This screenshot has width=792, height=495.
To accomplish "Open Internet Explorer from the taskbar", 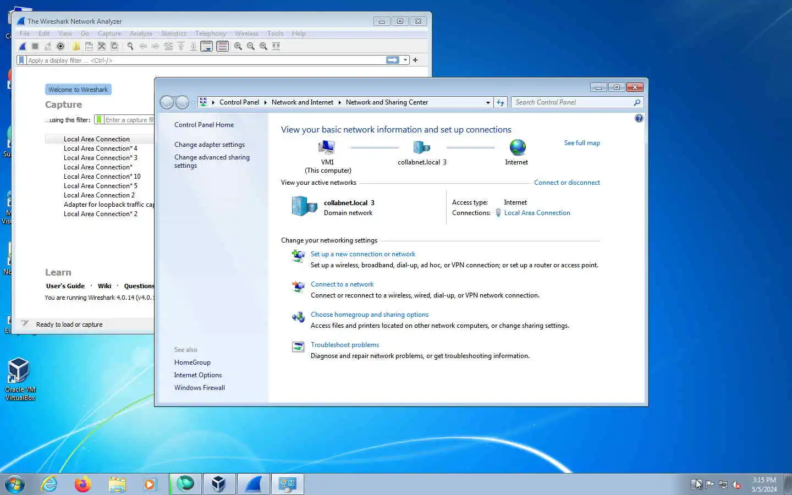I will [x=50, y=484].
